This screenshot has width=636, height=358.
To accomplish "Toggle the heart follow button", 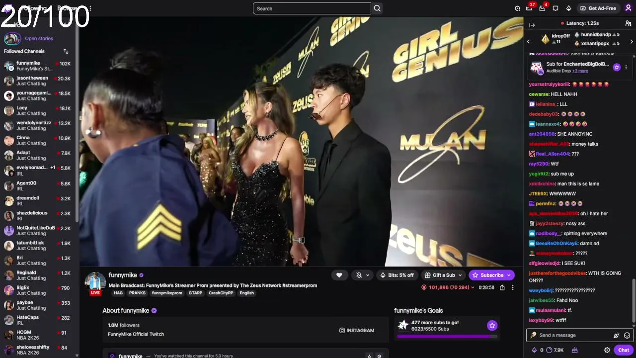I will click(339, 275).
